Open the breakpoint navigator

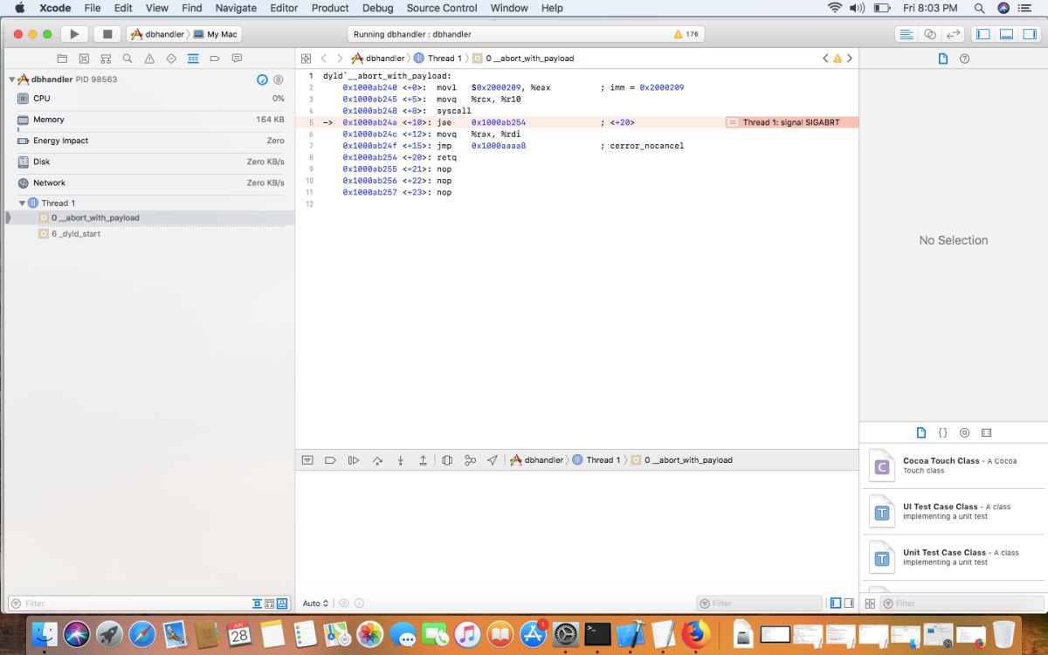point(215,59)
